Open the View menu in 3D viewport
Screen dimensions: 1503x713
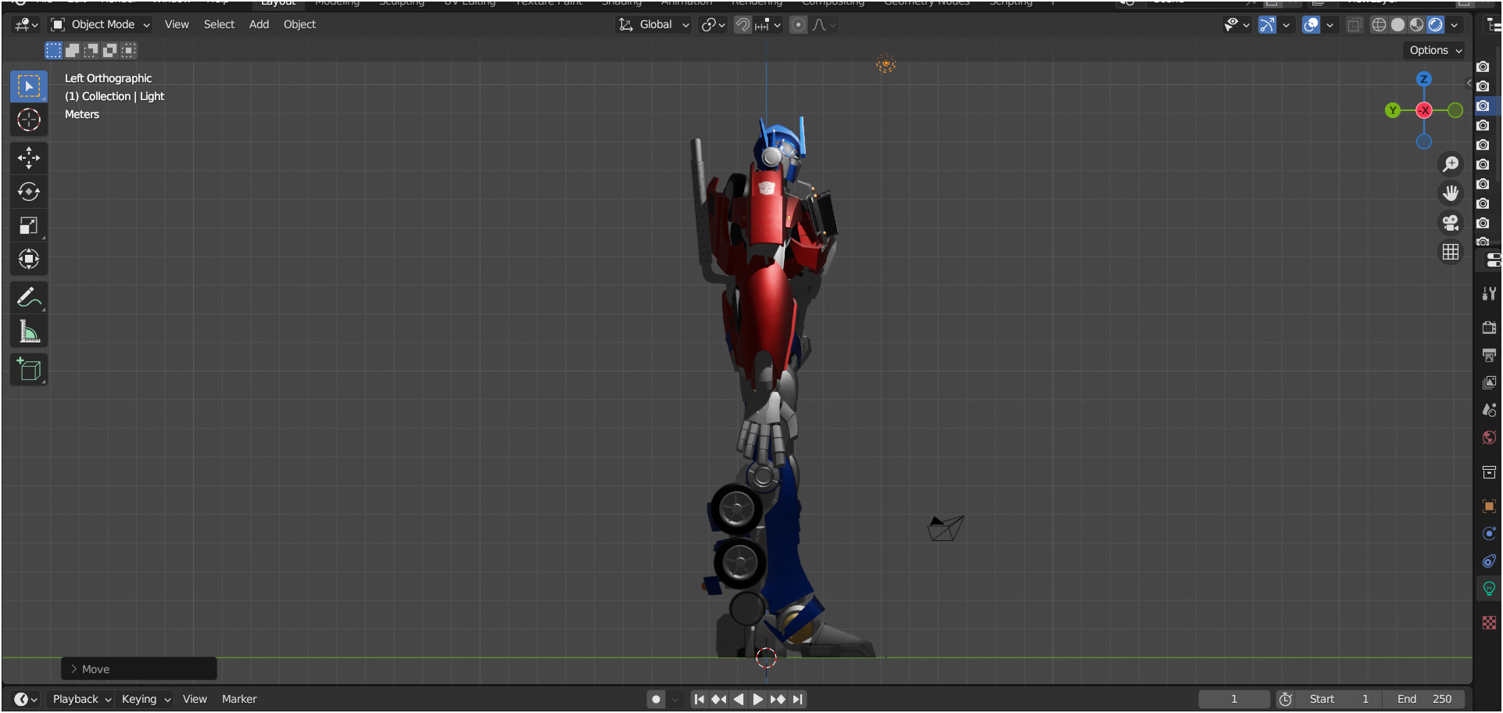177,25
